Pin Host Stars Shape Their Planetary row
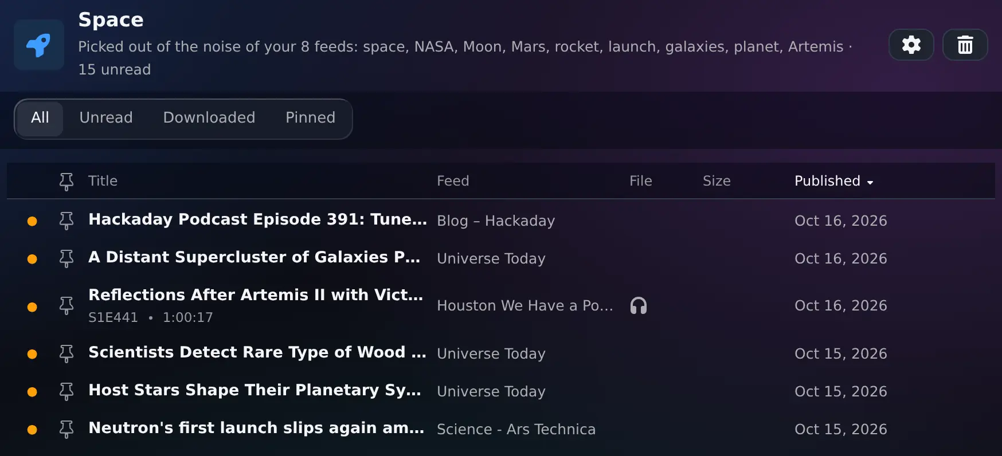The width and height of the screenshot is (1002, 456). coord(66,391)
